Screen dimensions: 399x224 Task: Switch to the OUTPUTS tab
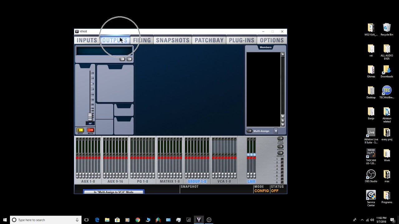(115, 40)
